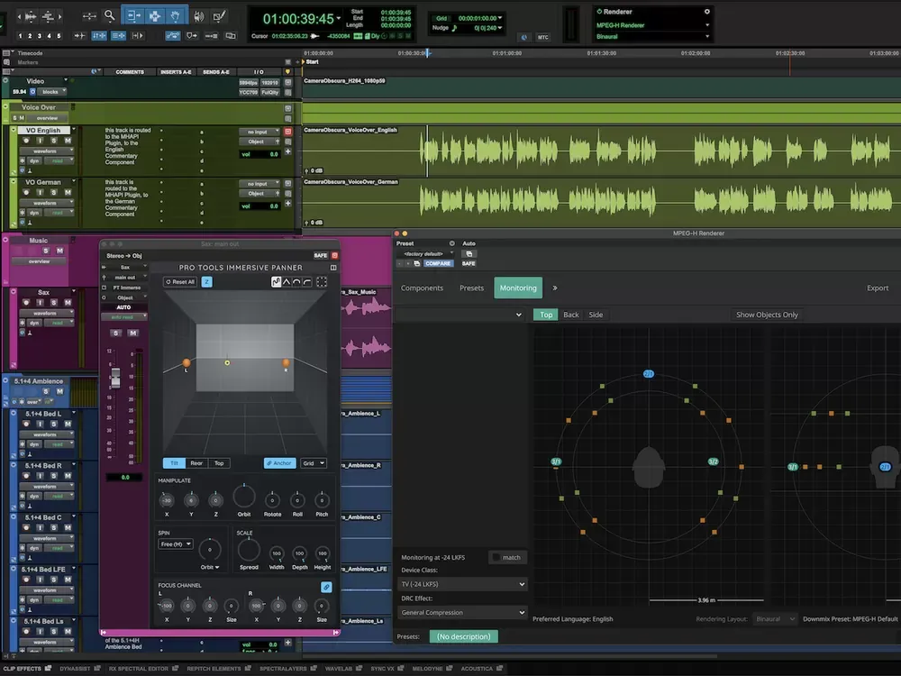Image resolution: width=901 pixels, height=676 pixels.
Task: Solo the VO English track
Action: 53,141
